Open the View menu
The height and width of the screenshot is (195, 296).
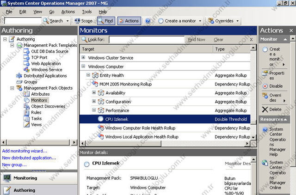38,12
